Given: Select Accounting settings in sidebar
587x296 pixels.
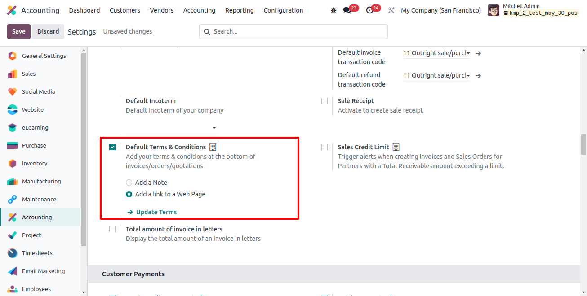Looking at the screenshot, I should [40, 217].
